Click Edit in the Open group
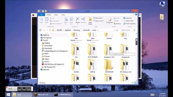Viewport: 173px width, 97px height. coord(116,21)
